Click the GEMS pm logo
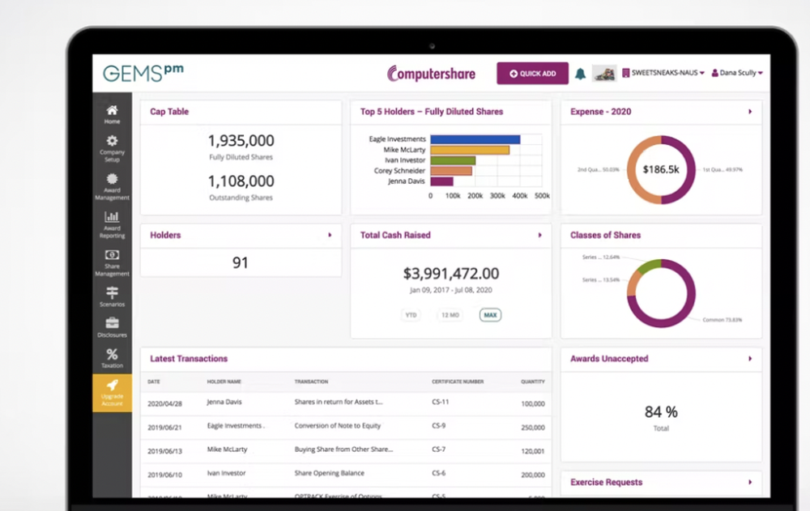The height and width of the screenshot is (511, 810). click(x=143, y=73)
